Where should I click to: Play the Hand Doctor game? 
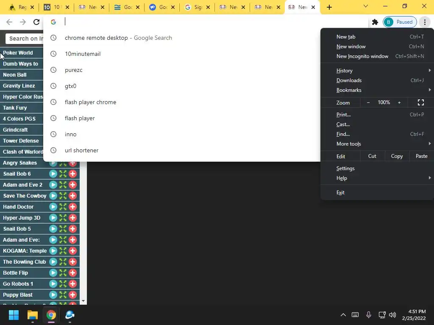[x=53, y=207]
